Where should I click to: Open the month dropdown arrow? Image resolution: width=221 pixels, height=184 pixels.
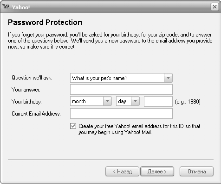[x=107, y=101]
